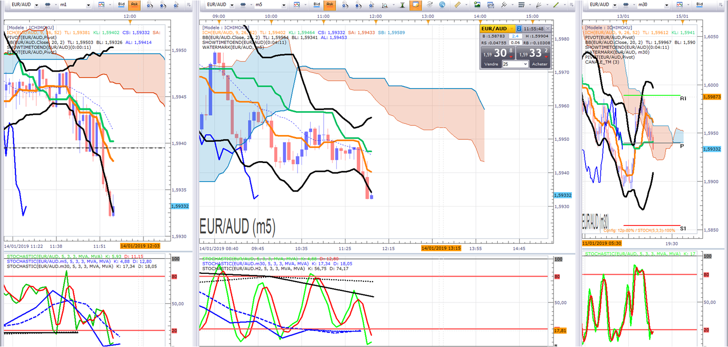Click save chart image icon in m5 toolbar
728x347 pixels.
[477, 4]
